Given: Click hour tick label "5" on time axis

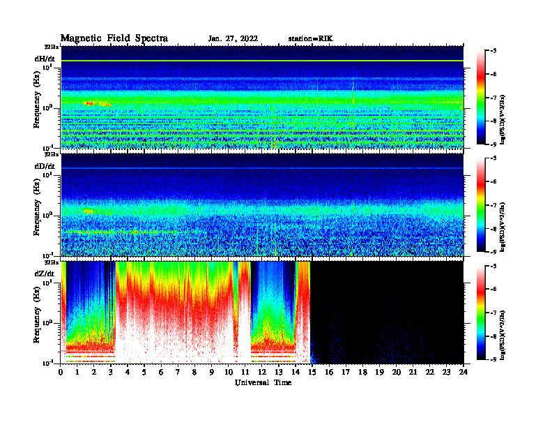Looking at the screenshot, I should (144, 373).
